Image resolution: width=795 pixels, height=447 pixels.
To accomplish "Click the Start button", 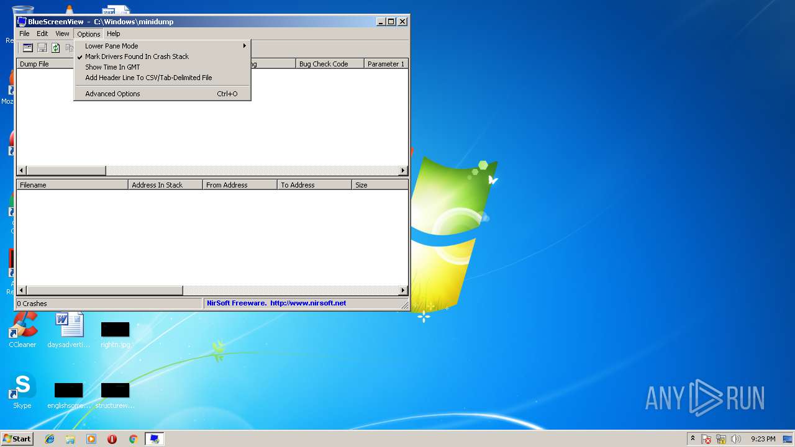I will click(17, 438).
